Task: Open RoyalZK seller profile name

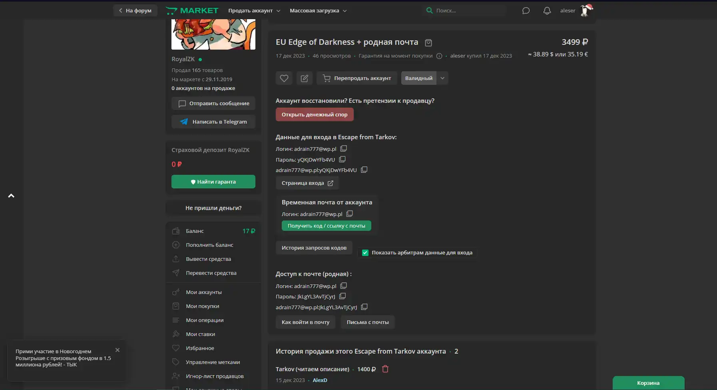Action: tap(183, 59)
